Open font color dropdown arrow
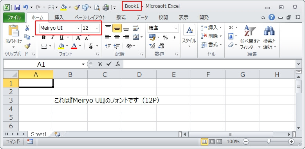The width and height of the screenshot is (305, 149). click(80, 46)
